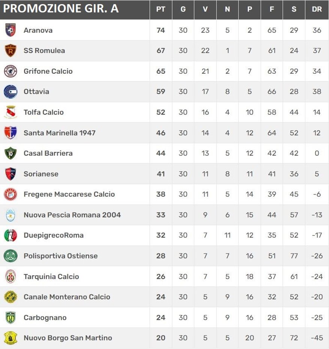The height and width of the screenshot is (349, 329).
Task: Click the Grifone Calcio team badge
Action: pos(11,71)
